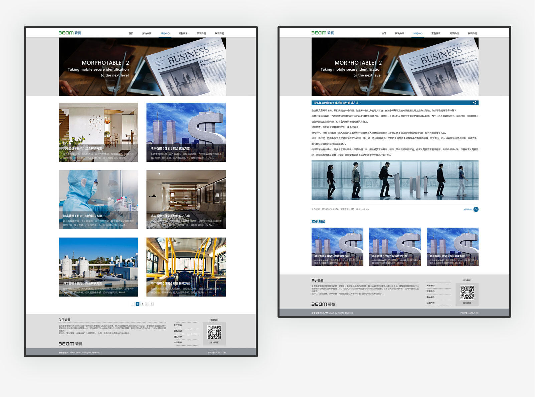This screenshot has height=397, width=535.
Task: Click BEAM Smart copyright text on news list page
Action: [x=79, y=353]
